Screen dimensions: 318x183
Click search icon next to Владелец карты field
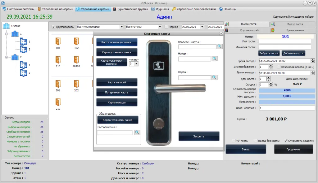(220, 46)
